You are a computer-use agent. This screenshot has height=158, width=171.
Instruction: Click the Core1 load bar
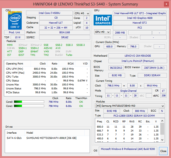tap(29, 106)
